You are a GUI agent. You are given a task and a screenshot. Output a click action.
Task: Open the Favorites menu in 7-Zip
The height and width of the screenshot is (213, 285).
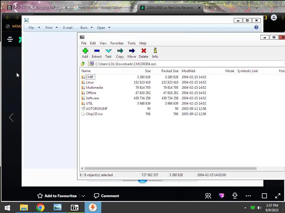coord(117,43)
